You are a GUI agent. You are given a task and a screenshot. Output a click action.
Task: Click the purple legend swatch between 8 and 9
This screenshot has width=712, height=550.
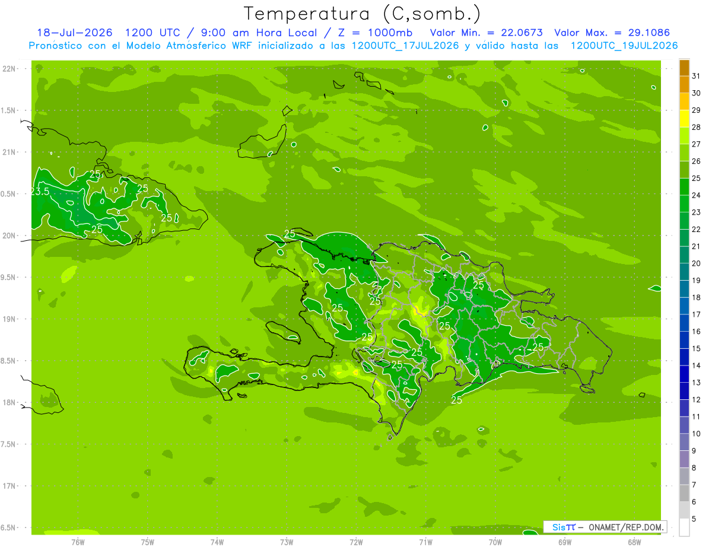pyautogui.click(x=684, y=459)
